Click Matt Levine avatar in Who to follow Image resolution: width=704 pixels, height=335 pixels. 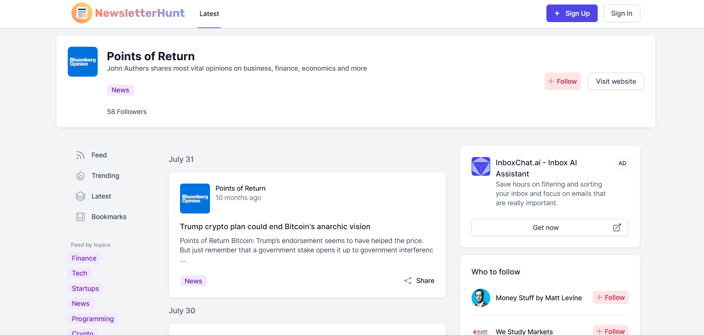coord(481,298)
